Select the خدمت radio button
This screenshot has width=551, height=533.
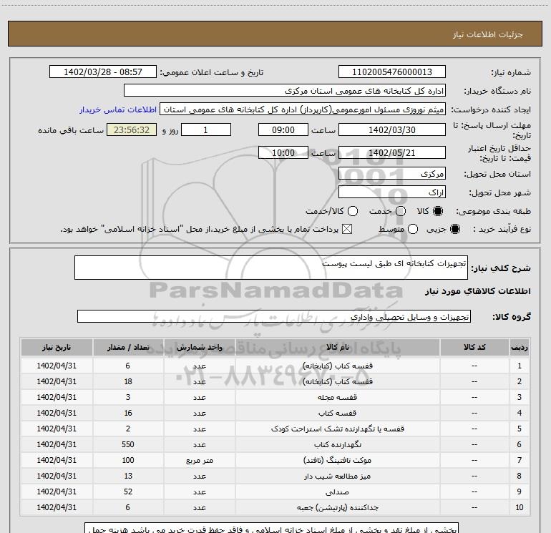pos(401,211)
